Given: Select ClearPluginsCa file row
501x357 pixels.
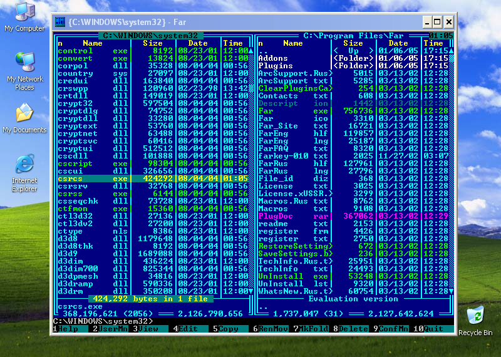Looking at the screenshot, I should pos(353,88).
